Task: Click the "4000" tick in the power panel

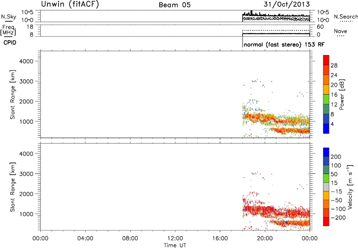Action: (26, 61)
